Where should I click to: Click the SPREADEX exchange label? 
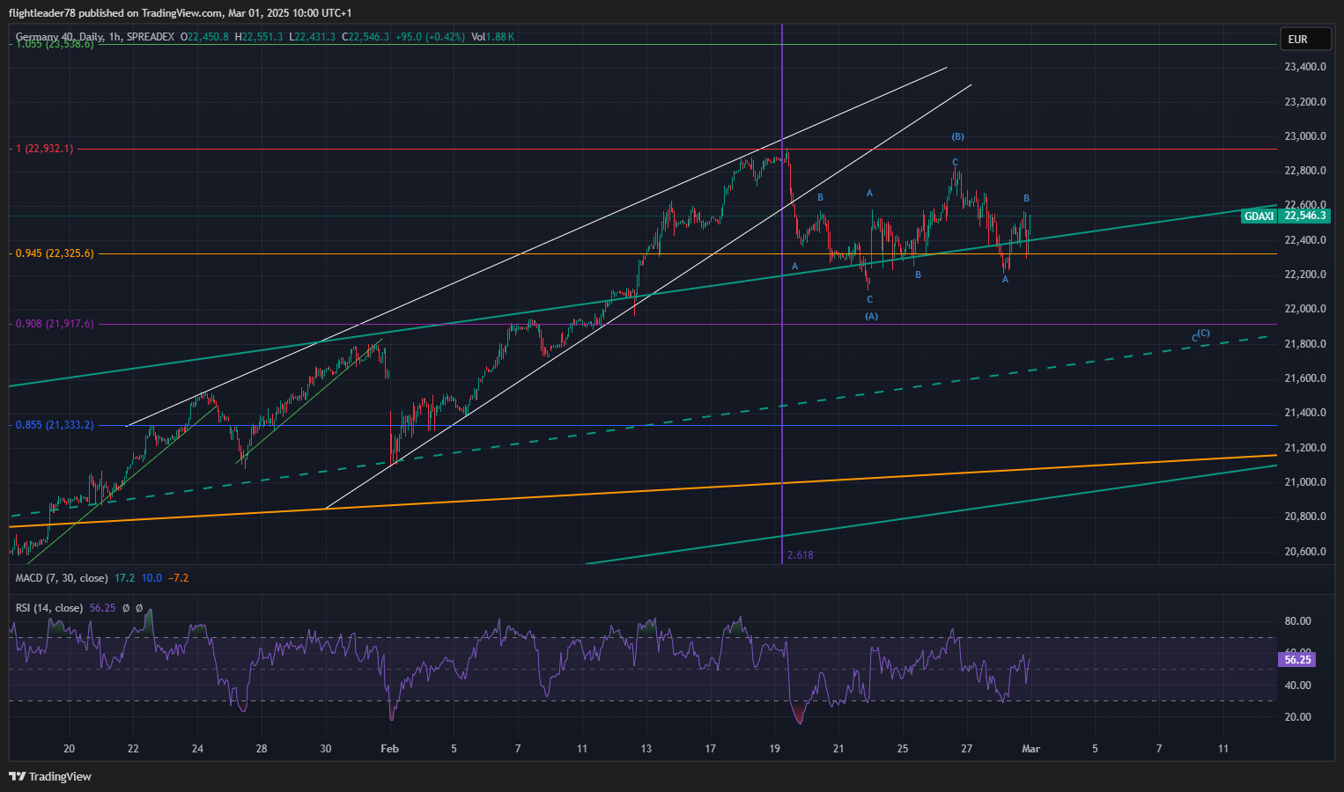click(x=151, y=37)
